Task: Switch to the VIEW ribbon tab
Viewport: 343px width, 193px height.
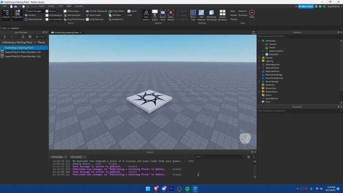Action: tap(69, 6)
